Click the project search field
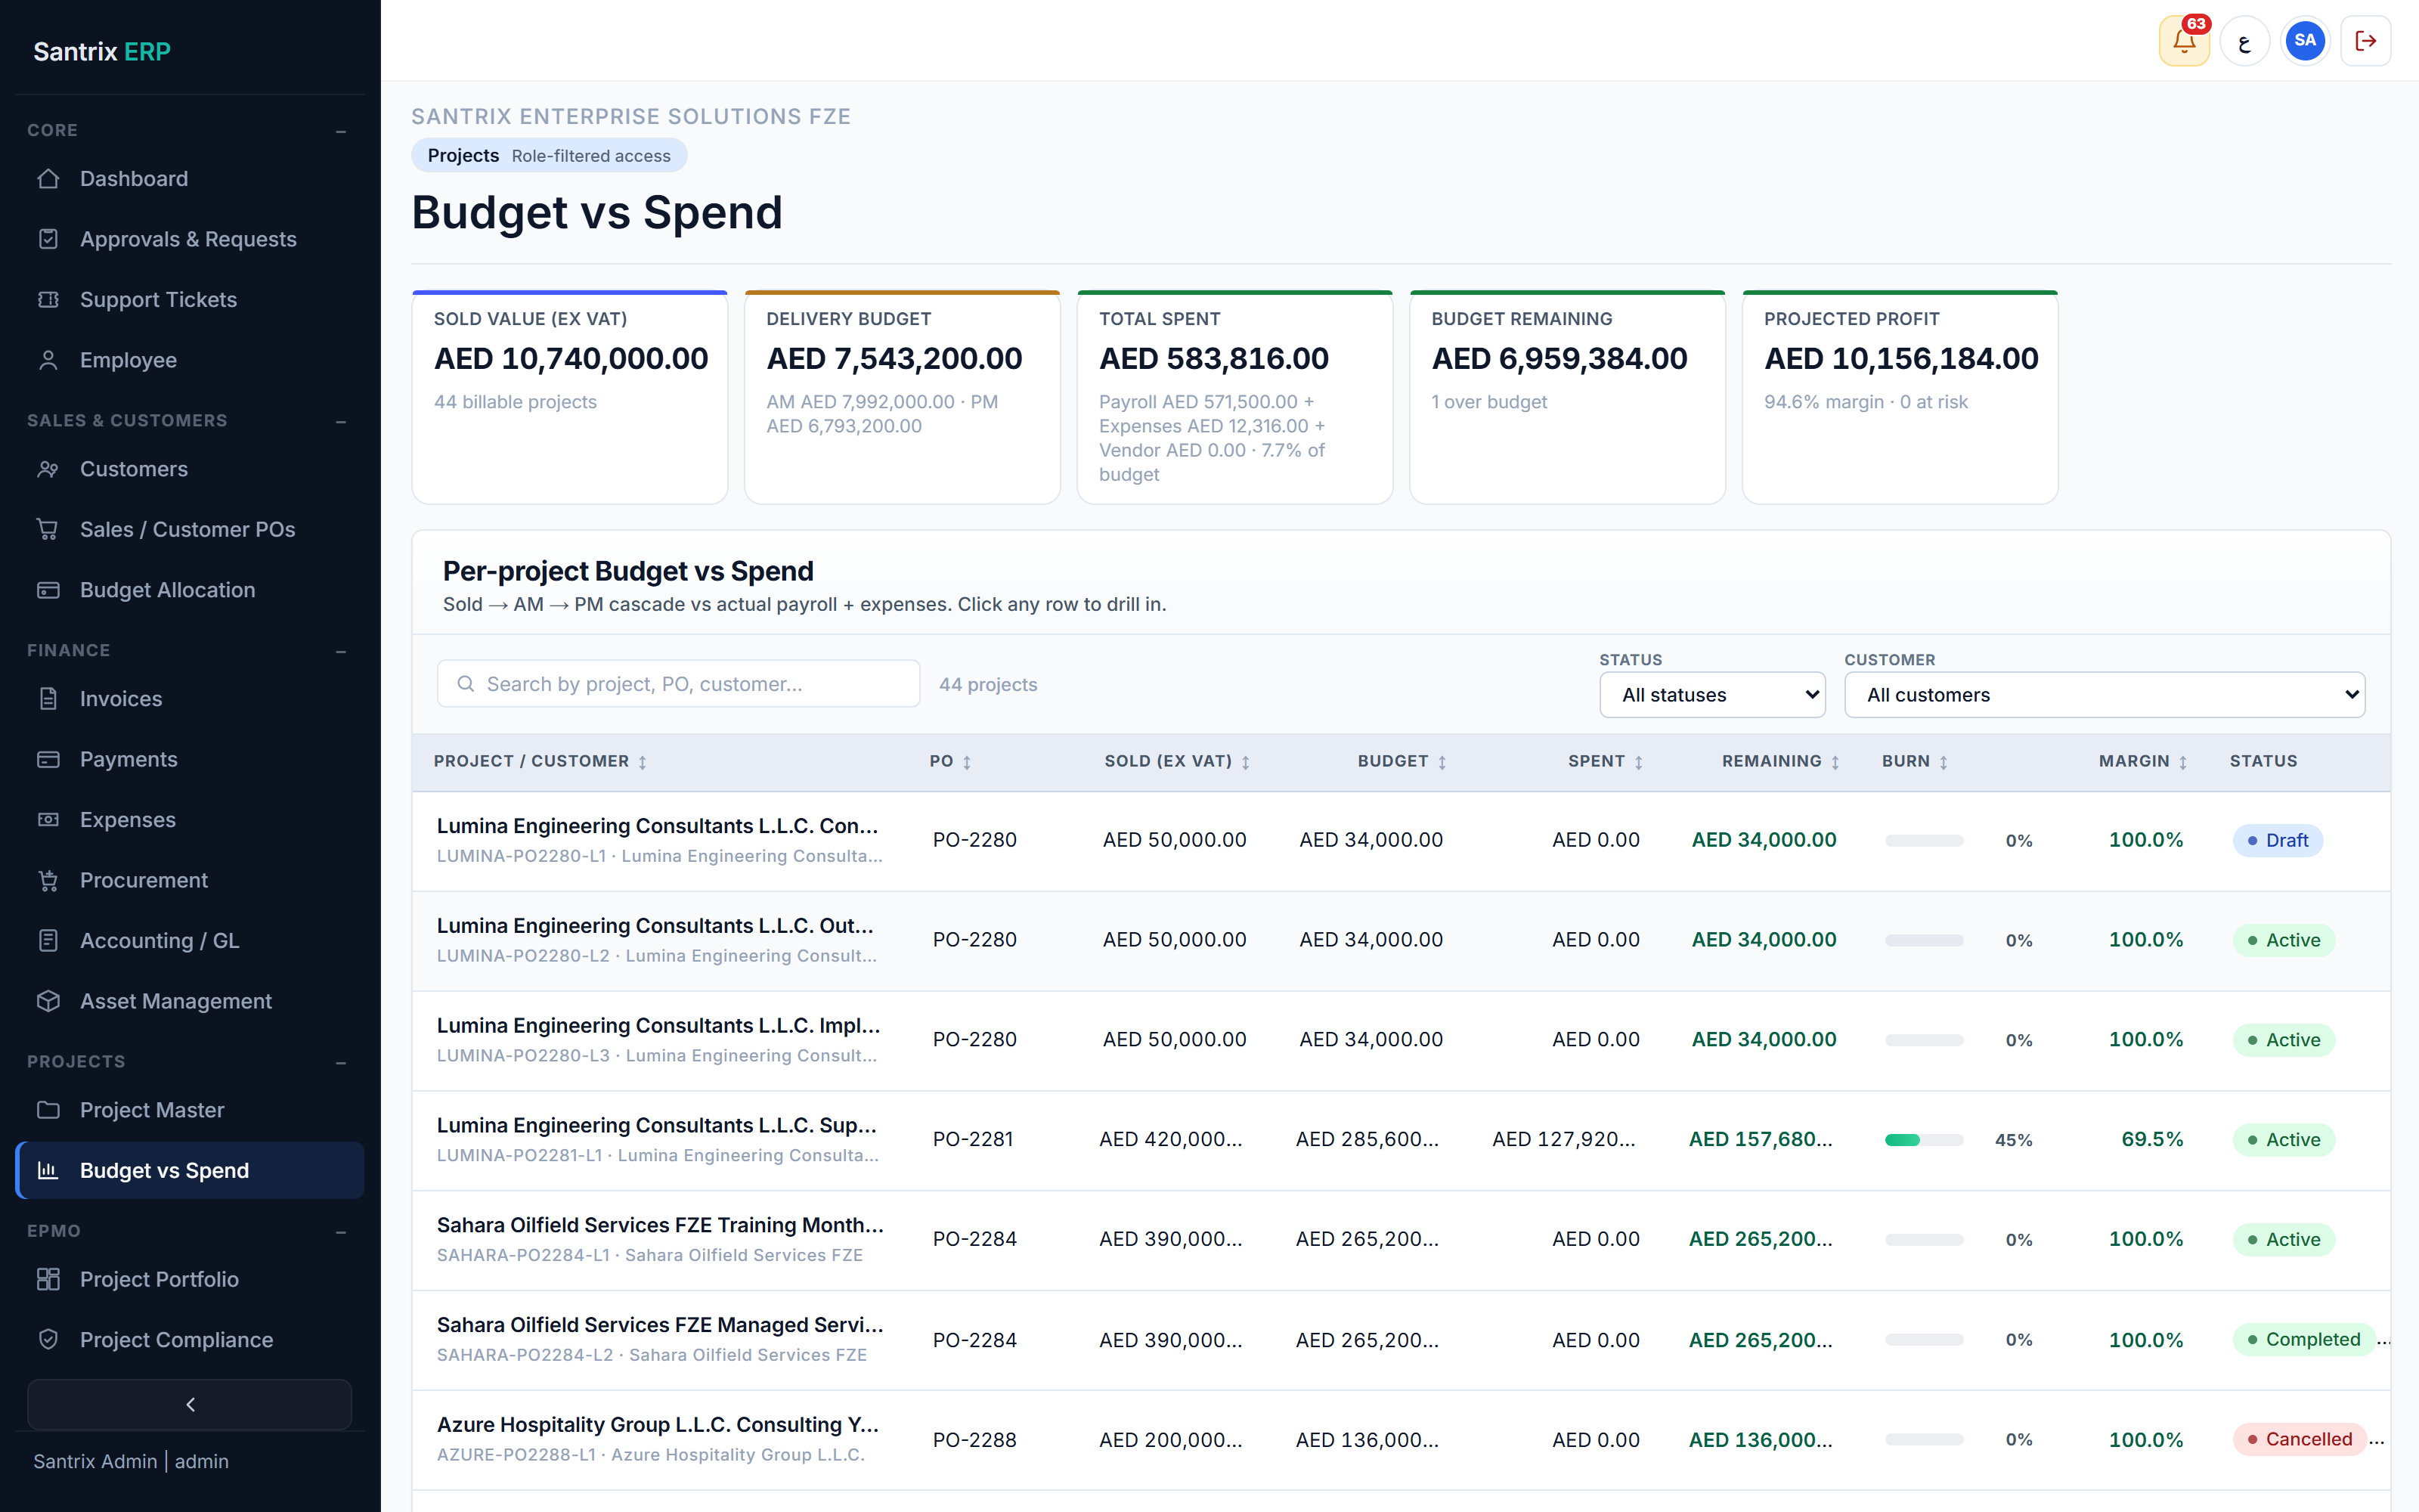This screenshot has width=2419, height=1512. (679, 684)
